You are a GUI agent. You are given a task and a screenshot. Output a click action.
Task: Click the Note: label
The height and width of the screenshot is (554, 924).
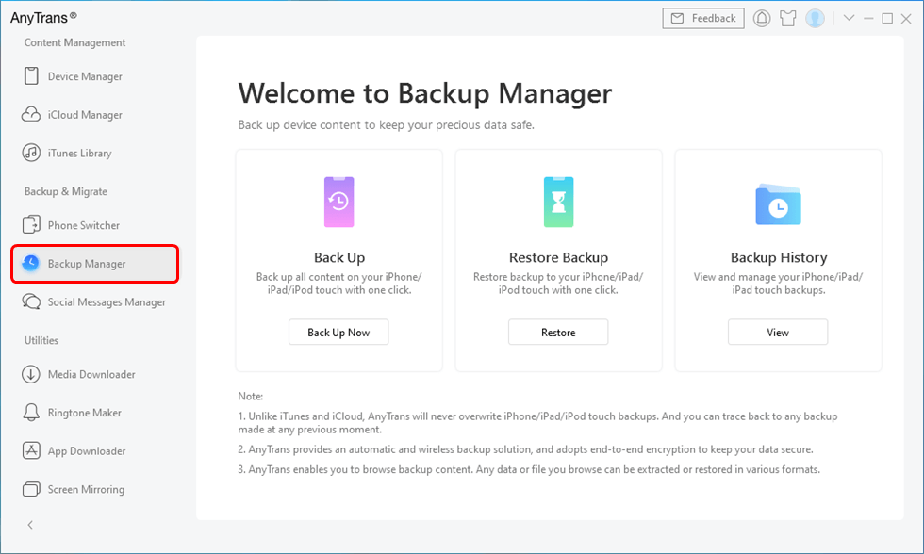[x=251, y=397]
